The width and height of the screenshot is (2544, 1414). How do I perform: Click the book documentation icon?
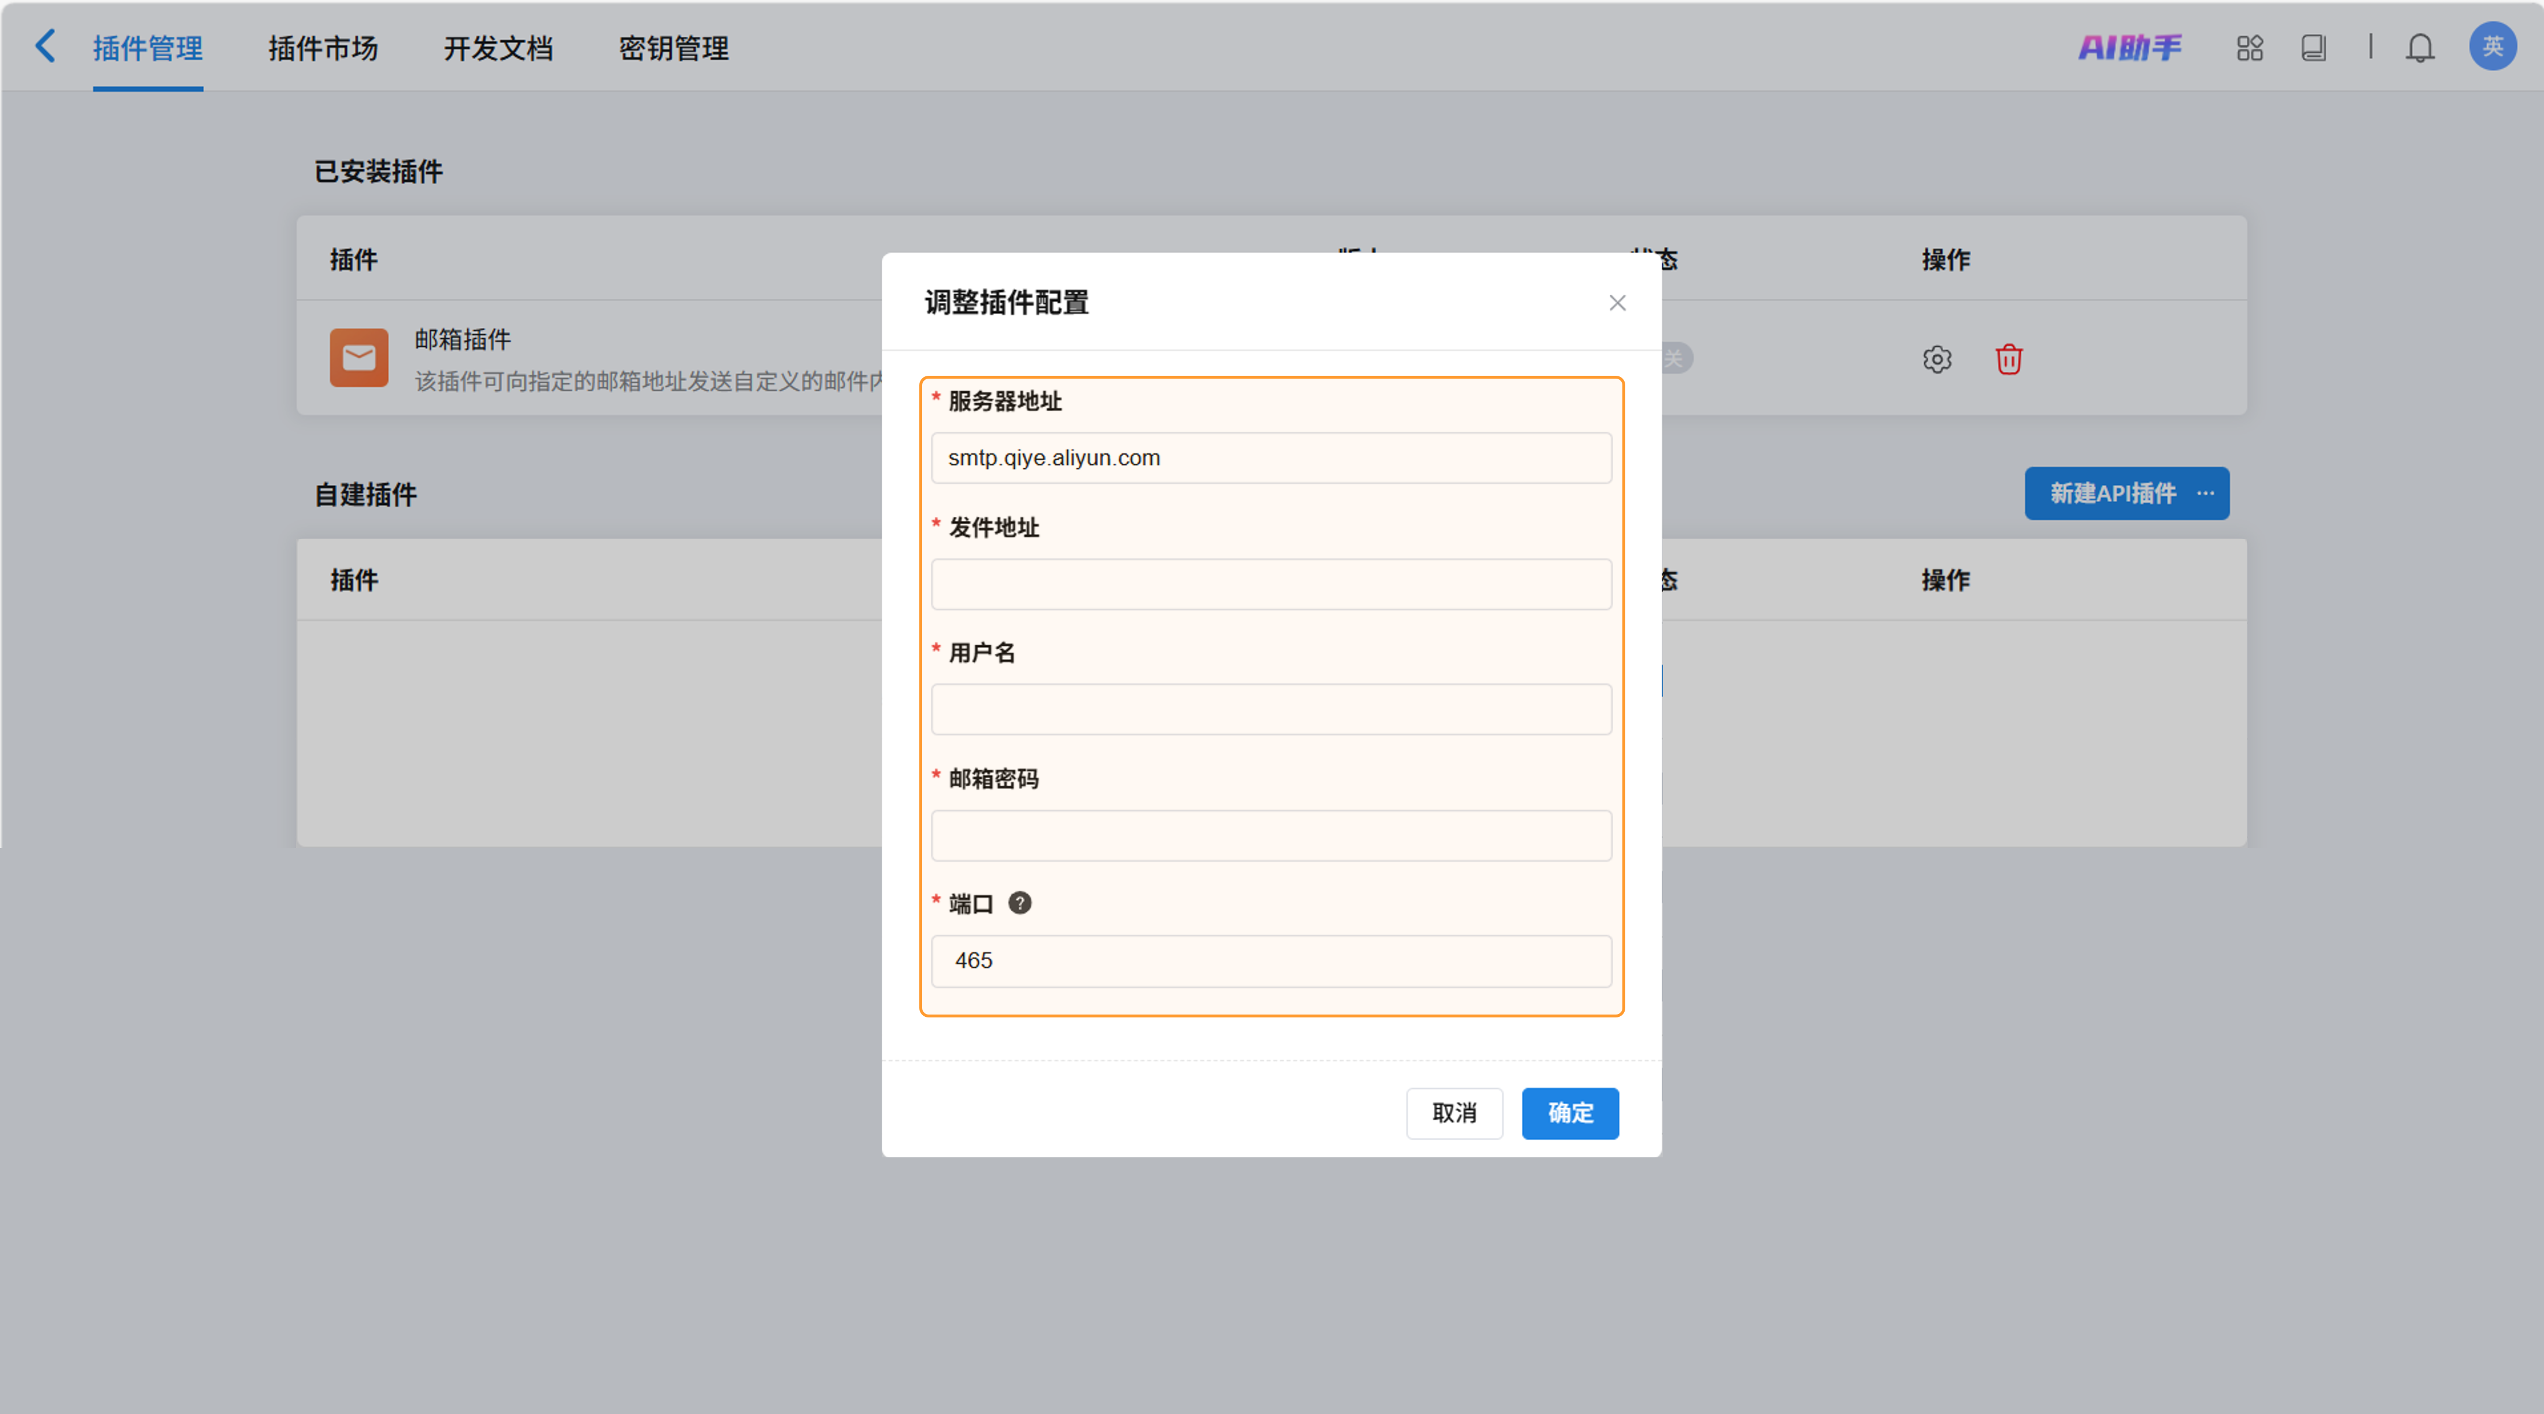pos(2314,47)
